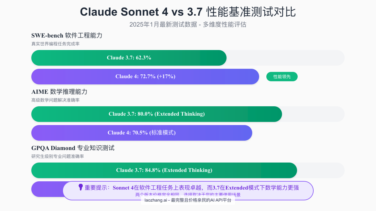Screen dimensions: 376x211
Task: Click the 2025年1月最新测试数据 subtitle
Action: [x=188, y=24]
